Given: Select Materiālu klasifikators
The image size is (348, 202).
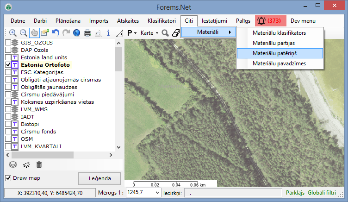Looking at the screenshot, I should [x=280, y=33].
